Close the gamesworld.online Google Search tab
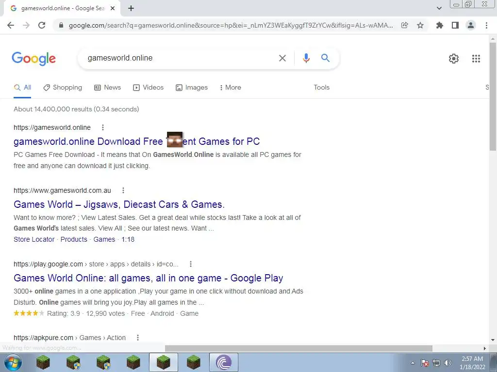The width and height of the screenshot is (497, 372). (x=113, y=9)
